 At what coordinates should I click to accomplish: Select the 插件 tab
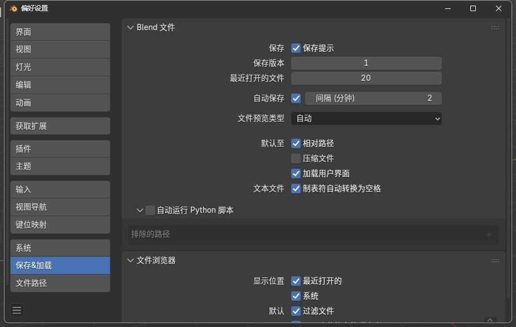pyautogui.click(x=60, y=149)
